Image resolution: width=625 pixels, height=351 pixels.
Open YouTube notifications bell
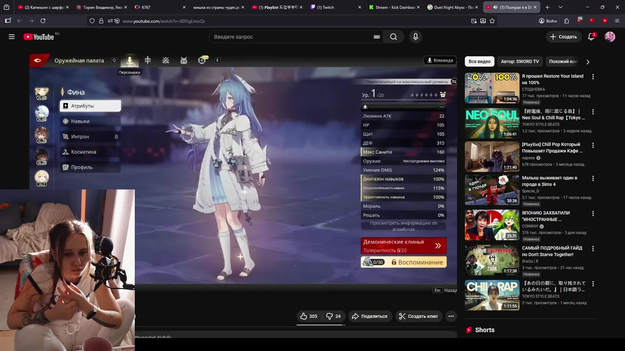click(x=591, y=37)
